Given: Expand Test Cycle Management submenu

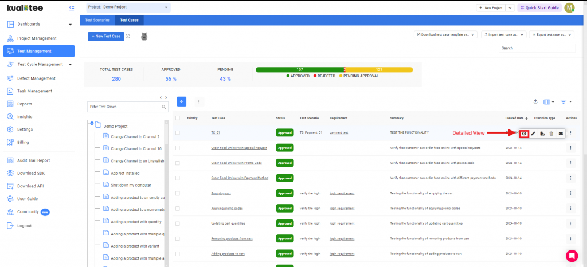Looking at the screenshot, I should [x=70, y=64].
